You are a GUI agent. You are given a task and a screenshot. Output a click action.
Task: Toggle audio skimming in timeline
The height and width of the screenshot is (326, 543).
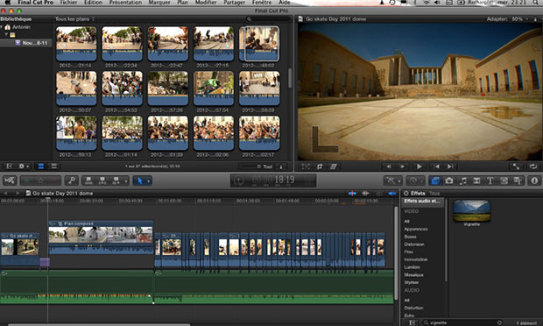[365, 194]
